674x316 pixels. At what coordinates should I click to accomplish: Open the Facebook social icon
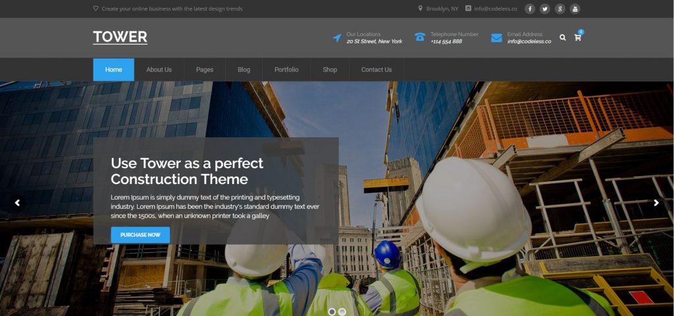point(530,9)
